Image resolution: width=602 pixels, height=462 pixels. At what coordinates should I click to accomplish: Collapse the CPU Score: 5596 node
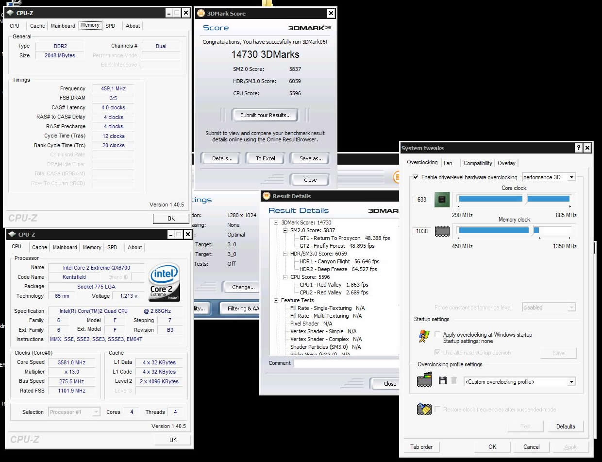(x=285, y=277)
